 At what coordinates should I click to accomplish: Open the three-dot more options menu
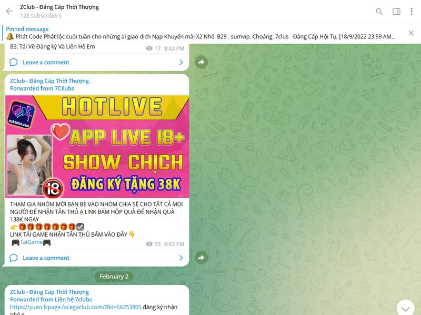coord(412,12)
